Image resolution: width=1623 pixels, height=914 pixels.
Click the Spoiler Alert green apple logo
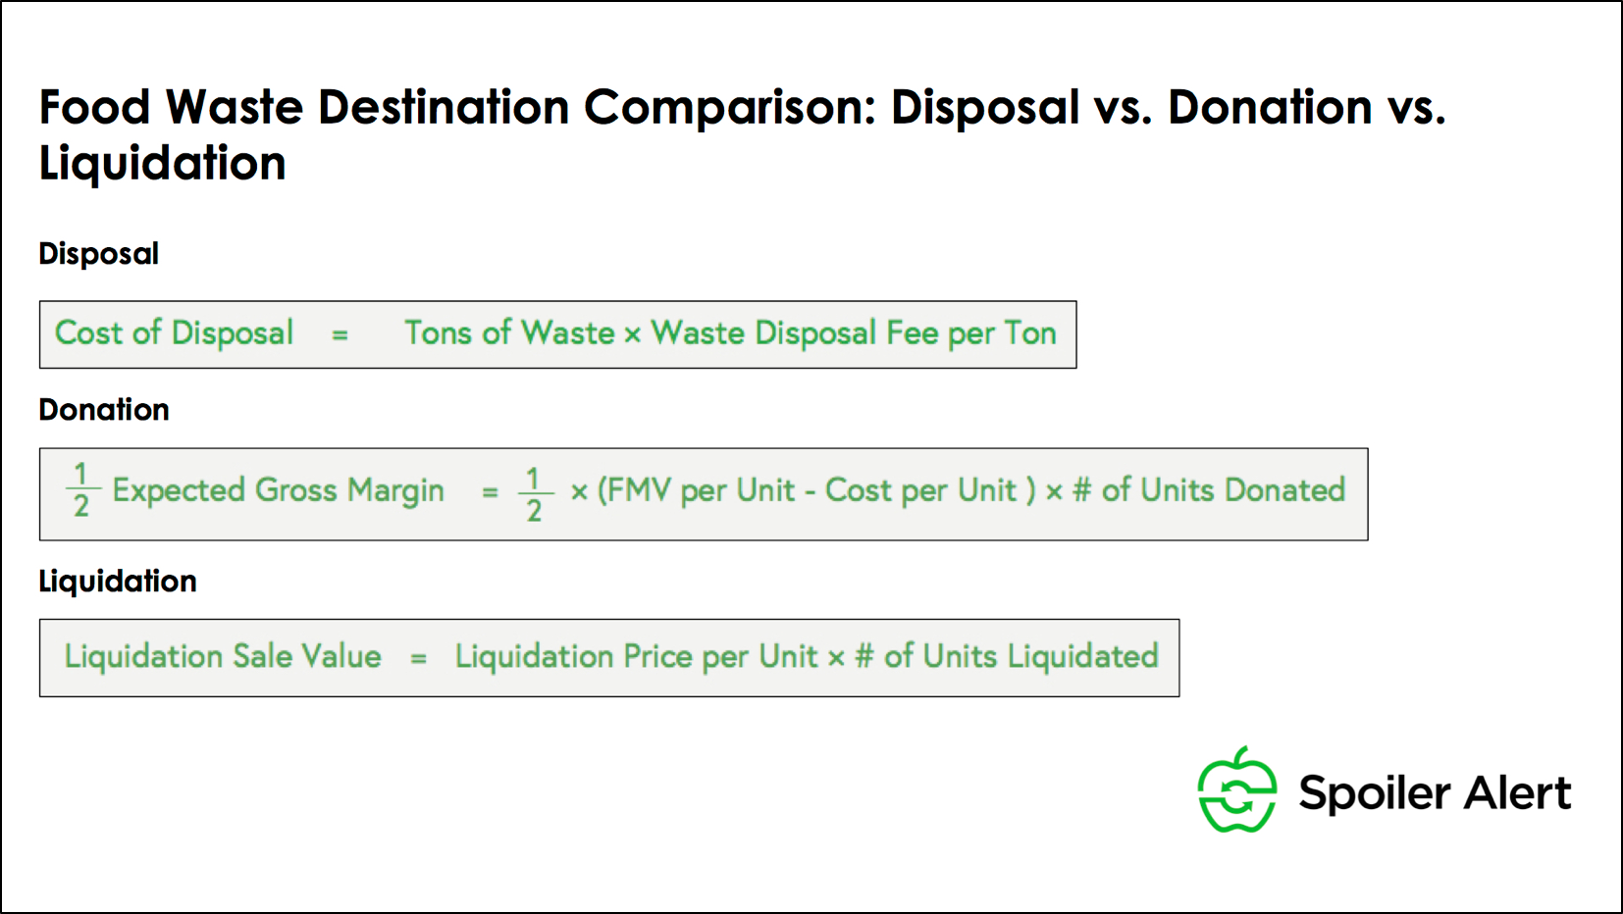[x=1236, y=791]
